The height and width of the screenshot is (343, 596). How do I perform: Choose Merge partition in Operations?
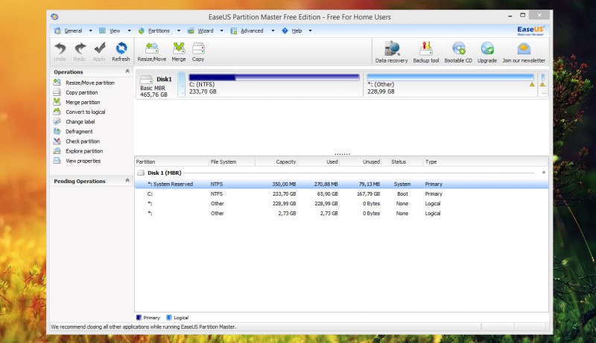click(83, 103)
